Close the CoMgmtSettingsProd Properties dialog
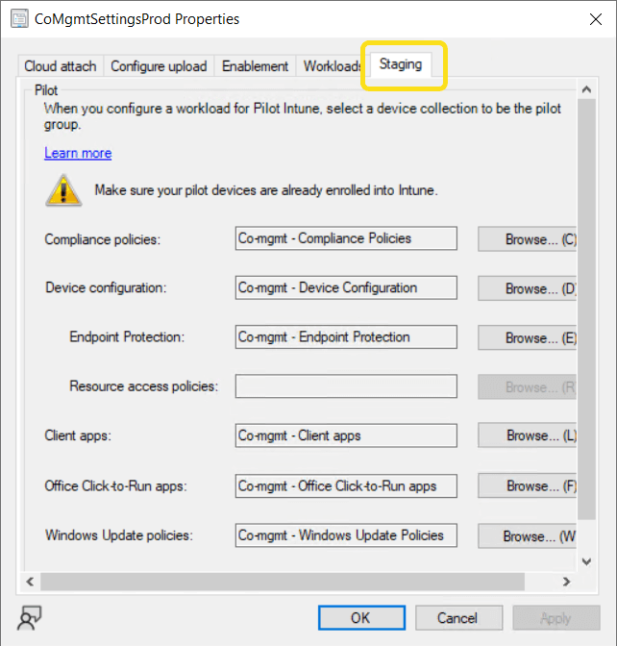 [x=596, y=19]
